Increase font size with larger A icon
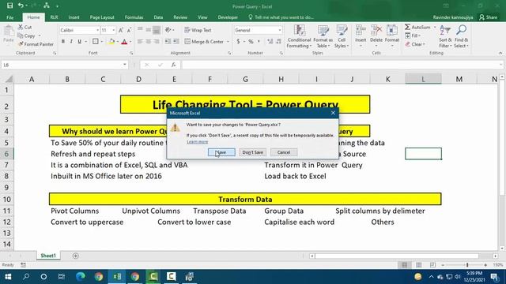 coord(121,30)
